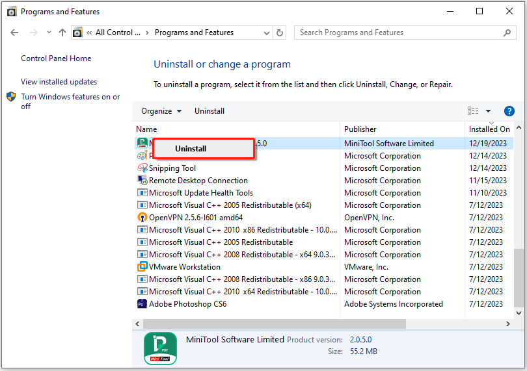Screen dimensions: 527x371
Task: Click the horizontal scrollbar right arrow
Action: [508, 324]
